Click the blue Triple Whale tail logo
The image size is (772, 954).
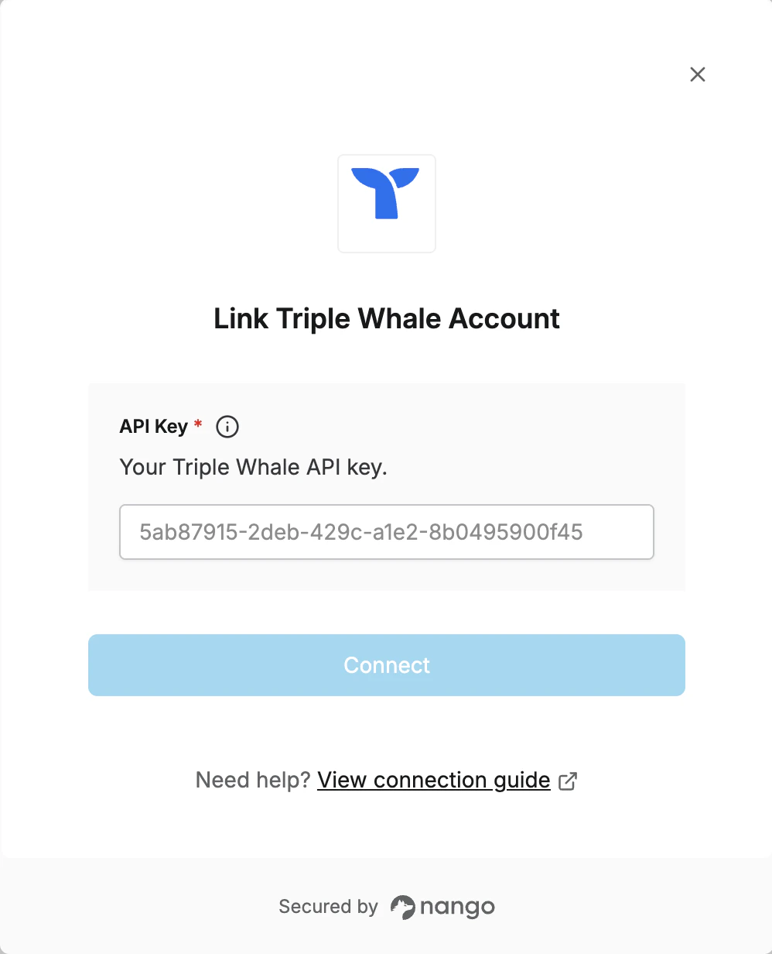pos(386,193)
